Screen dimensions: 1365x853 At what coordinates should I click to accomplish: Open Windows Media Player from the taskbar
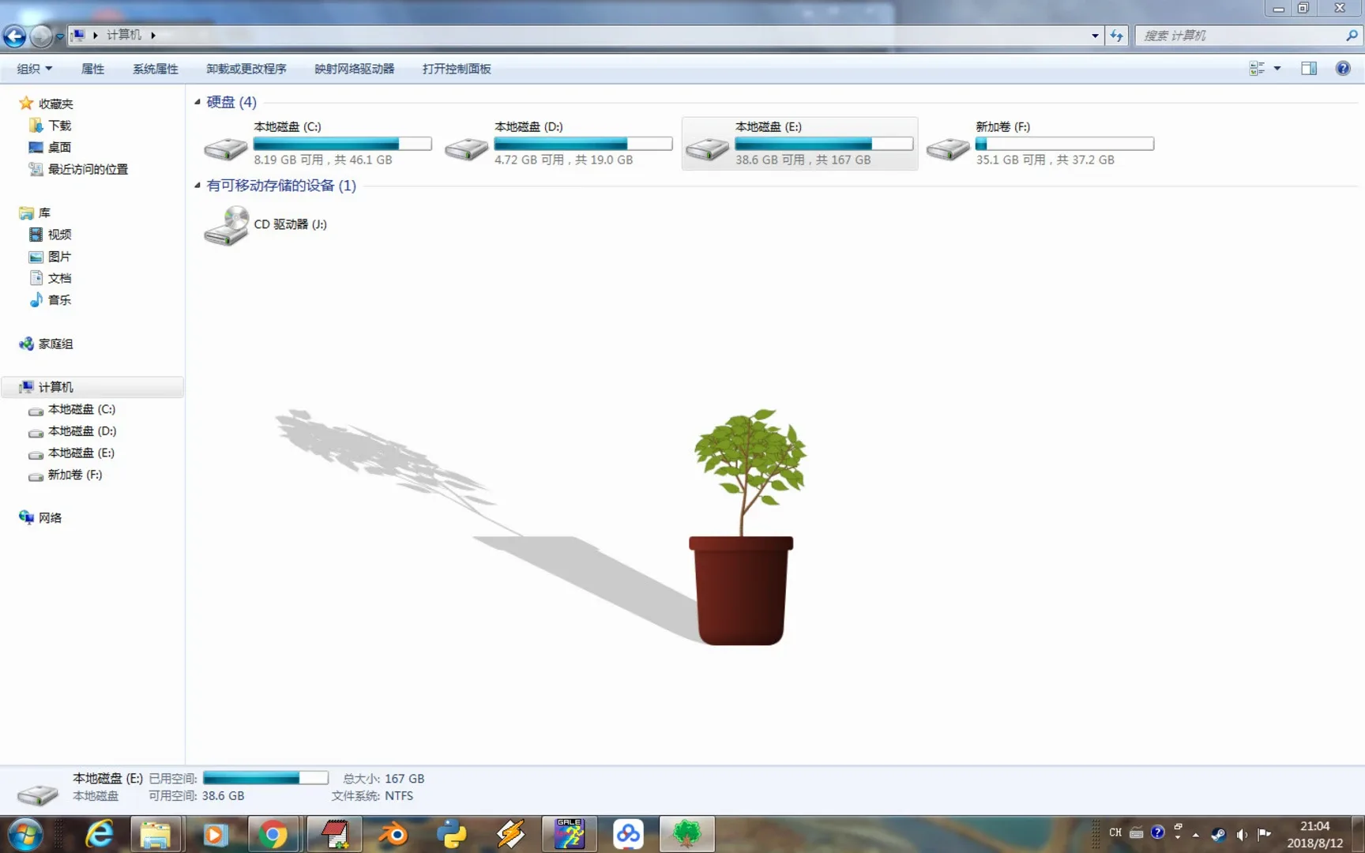(x=215, y=833)
